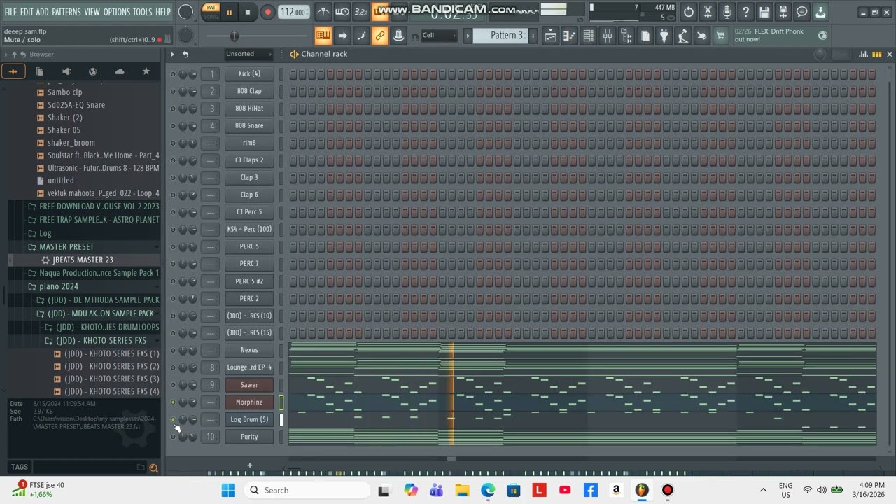Click the tempo 112.000 display
896x504 pixels.
pos(294,12)
